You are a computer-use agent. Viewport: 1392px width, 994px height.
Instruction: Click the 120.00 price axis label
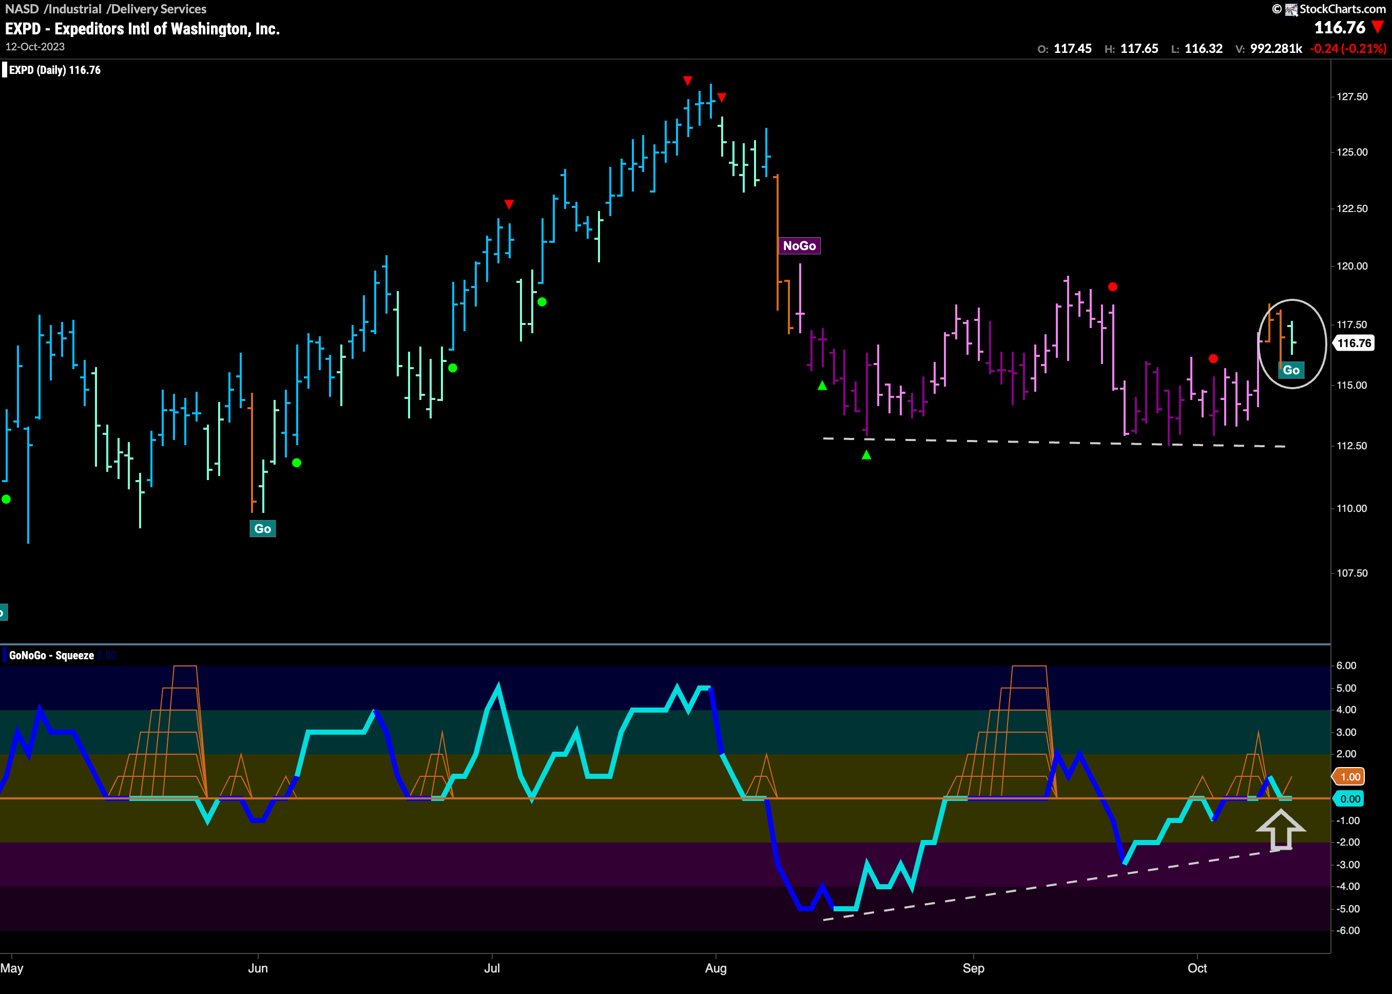(1352, 266)
